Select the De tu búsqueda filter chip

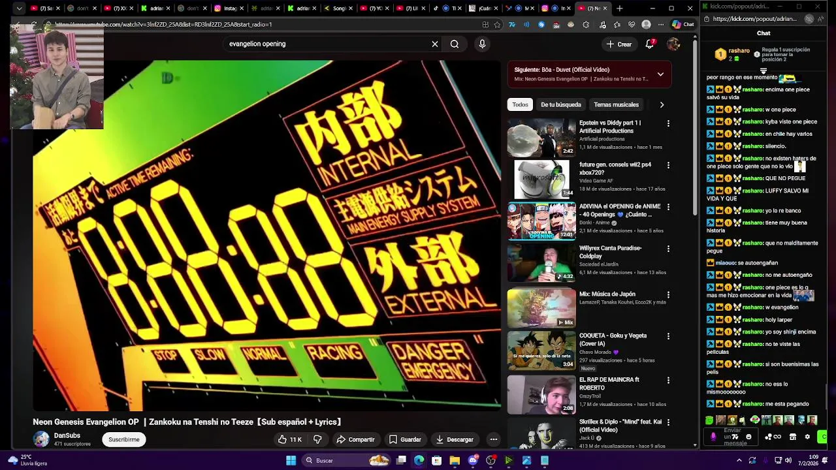(560, 104)
